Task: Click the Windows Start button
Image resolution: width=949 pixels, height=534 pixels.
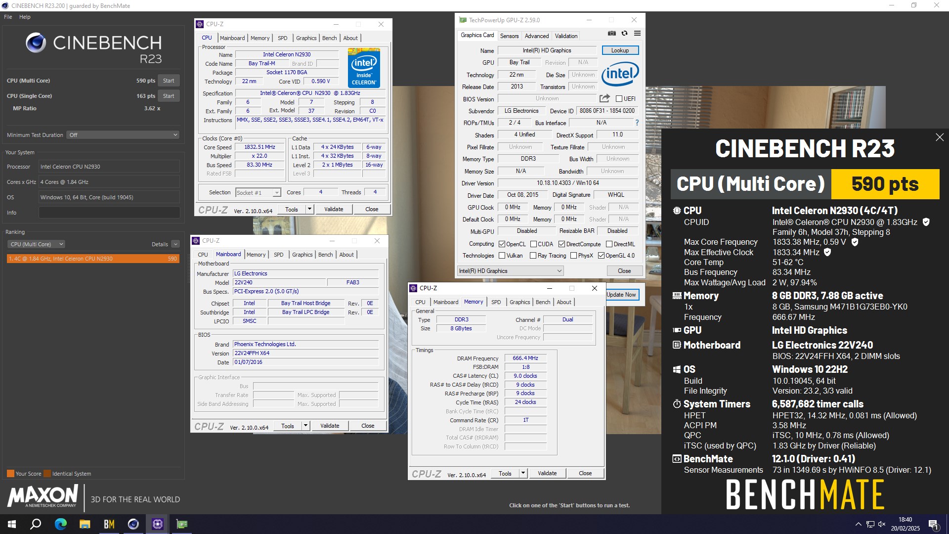Action: point(12,524)
